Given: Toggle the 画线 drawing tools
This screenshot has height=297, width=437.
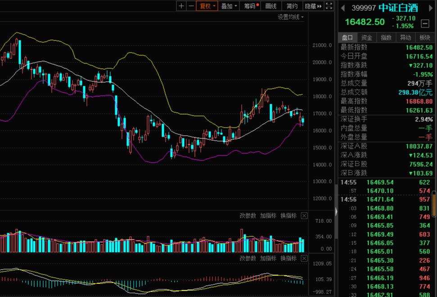Looking at the screenshot, I should click(x=271, y=6).
